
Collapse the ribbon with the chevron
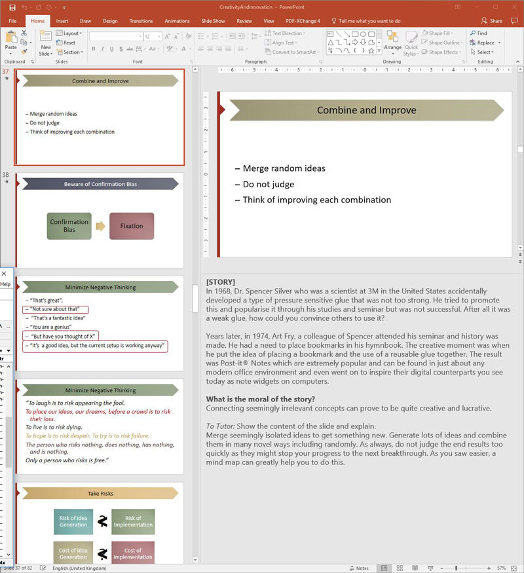point(518,62)
